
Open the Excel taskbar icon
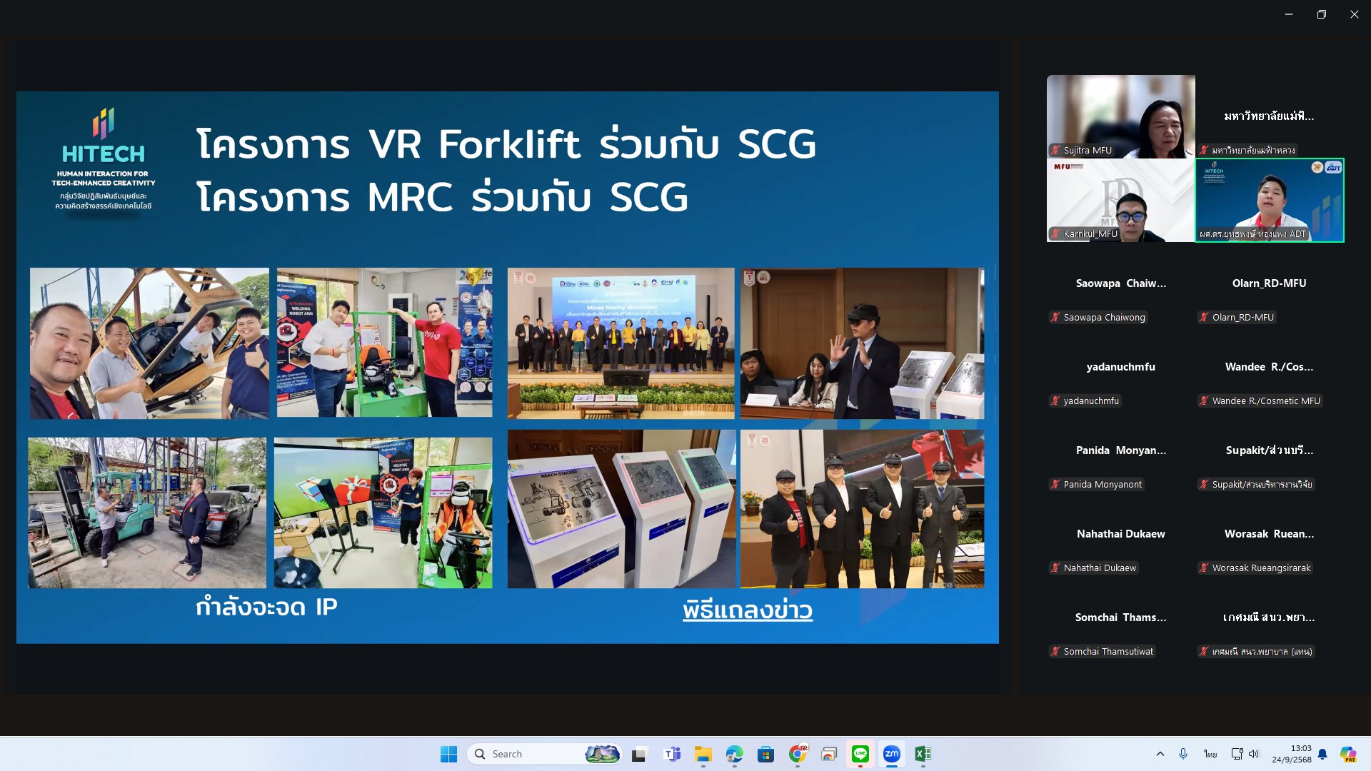[x=923, y=754]
